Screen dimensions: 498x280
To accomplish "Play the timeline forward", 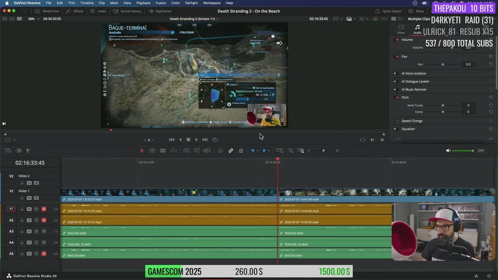I will [196, 140].
